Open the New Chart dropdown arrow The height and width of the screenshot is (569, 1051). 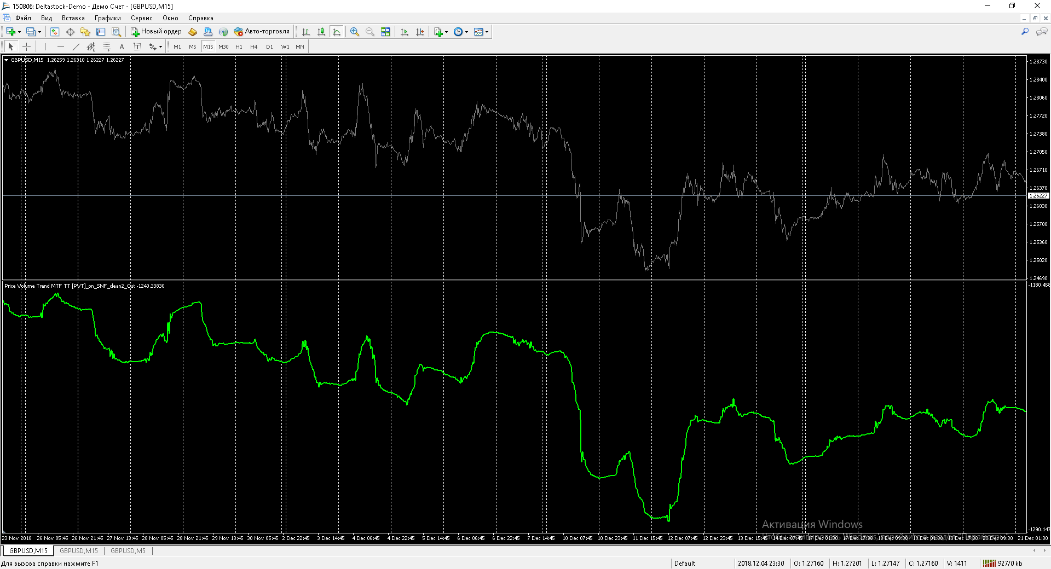click(x=19, y=32)
